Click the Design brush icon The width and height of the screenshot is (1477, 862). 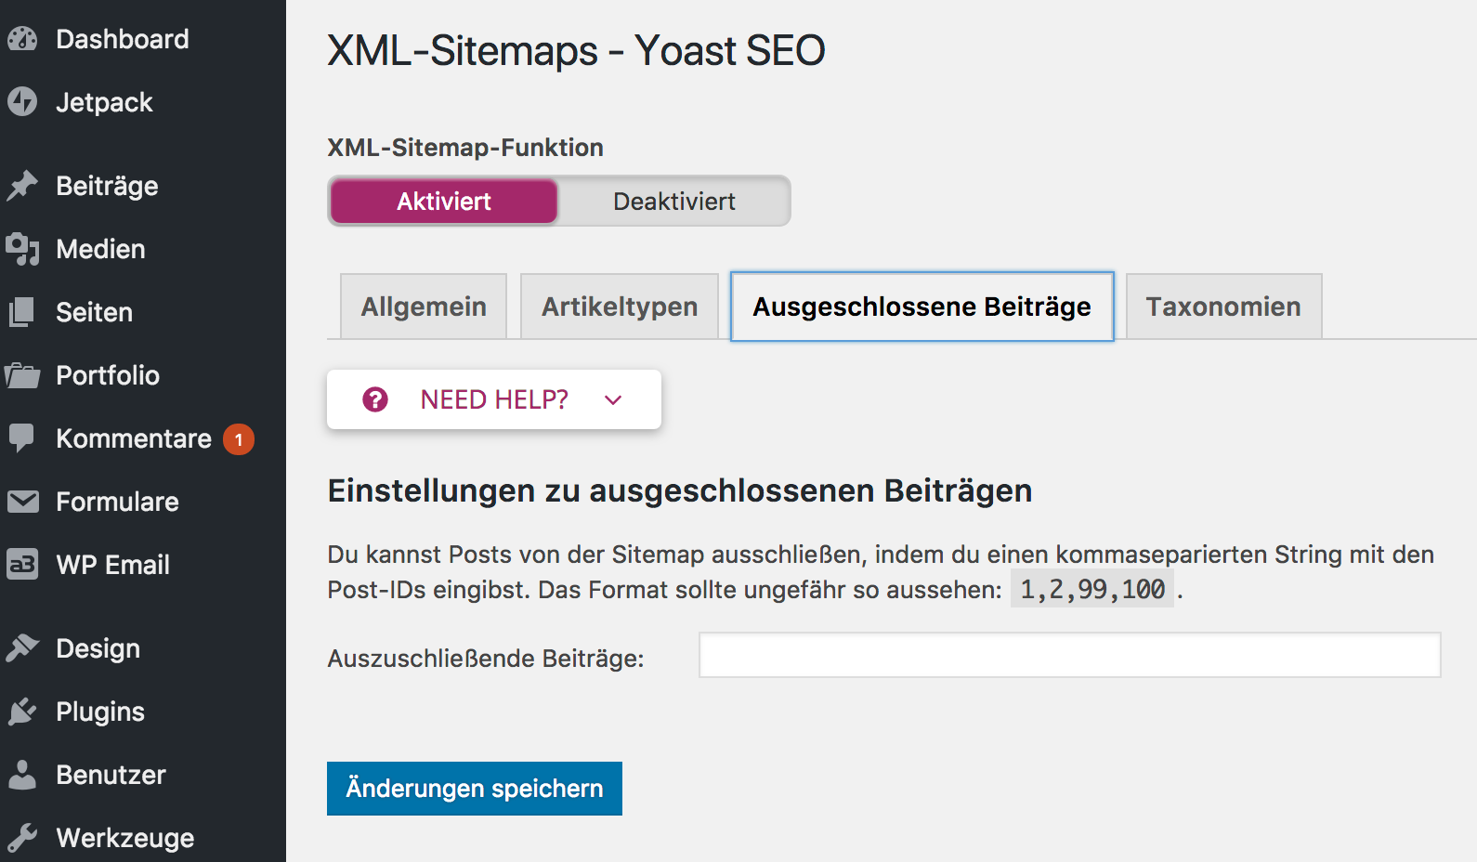click(x=22, y=648)
